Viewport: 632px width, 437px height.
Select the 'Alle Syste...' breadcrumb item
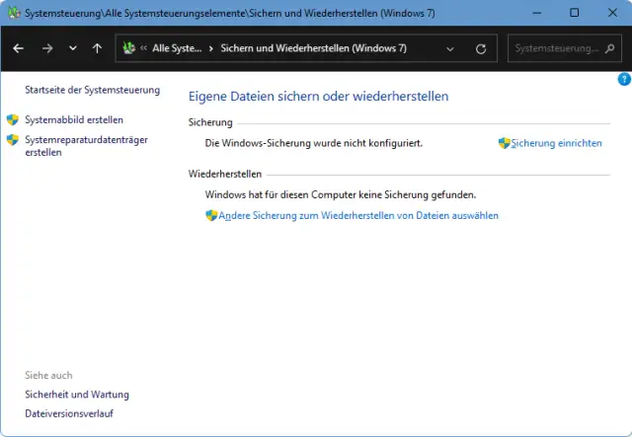click(x=176, y=48)
